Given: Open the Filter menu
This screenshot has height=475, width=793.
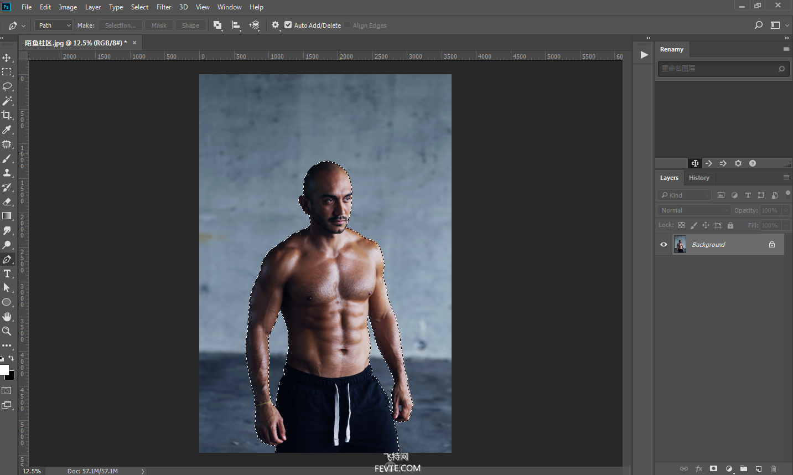Looking at the screenshot, I should click(164, 7).
